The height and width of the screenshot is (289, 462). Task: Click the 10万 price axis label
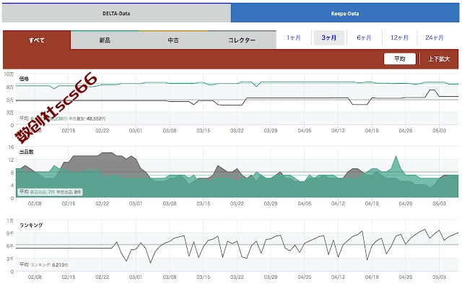click(9, 74)
